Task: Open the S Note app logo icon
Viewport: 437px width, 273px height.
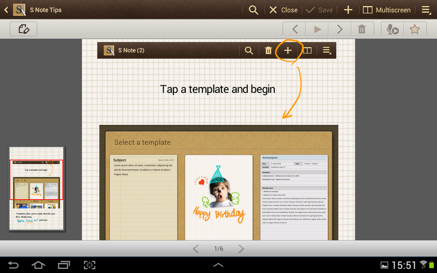Action: [x=19, y=10]
